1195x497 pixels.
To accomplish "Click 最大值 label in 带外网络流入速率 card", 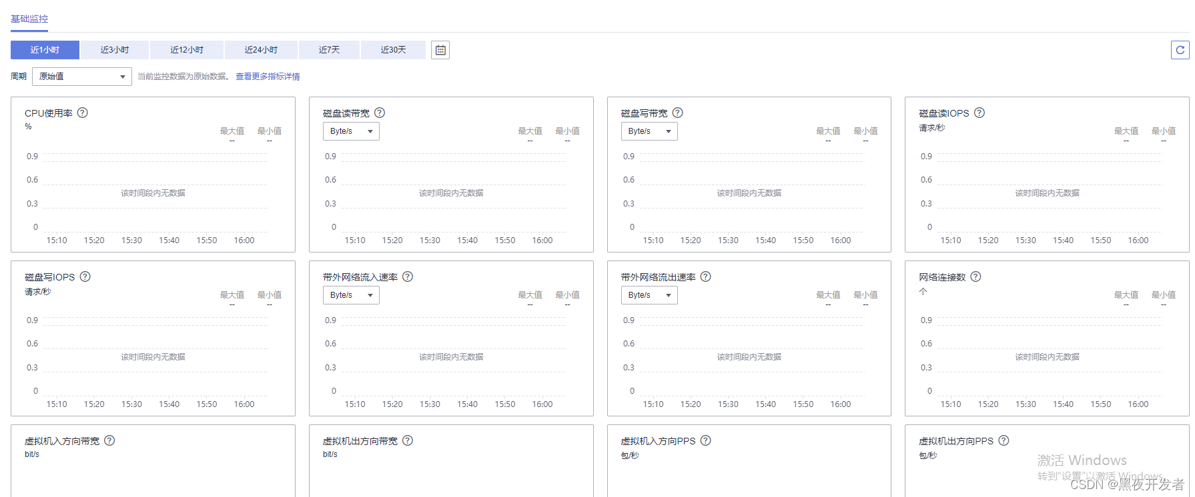I will (530, 295).
